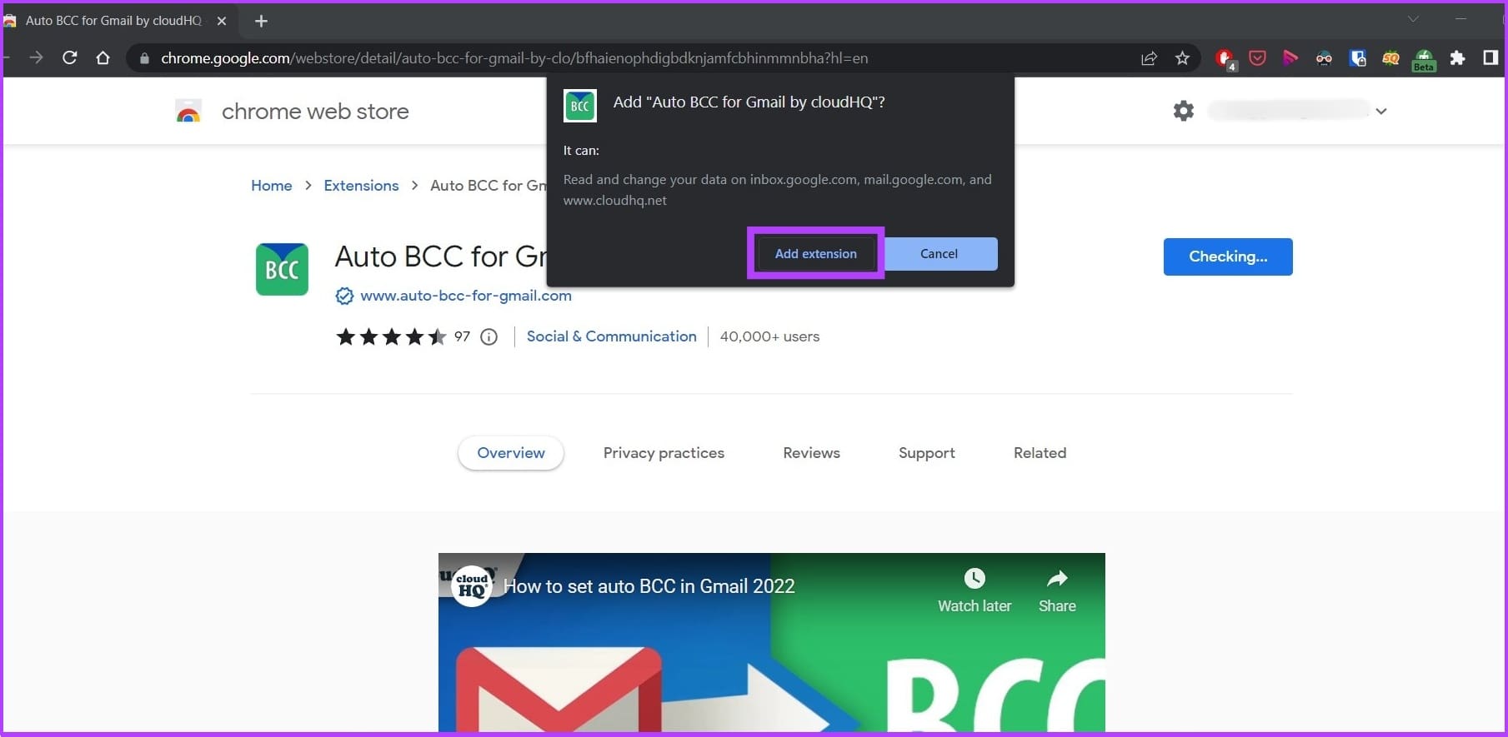Open the green Beta extension icon
This screenshot has height=737, width=1508.
pos(1424,59)
